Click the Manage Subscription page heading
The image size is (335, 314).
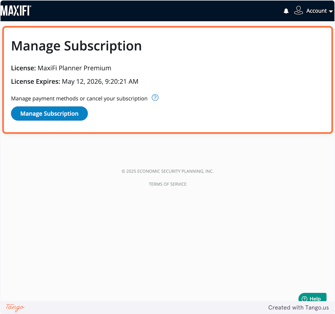tap(76, 46)
